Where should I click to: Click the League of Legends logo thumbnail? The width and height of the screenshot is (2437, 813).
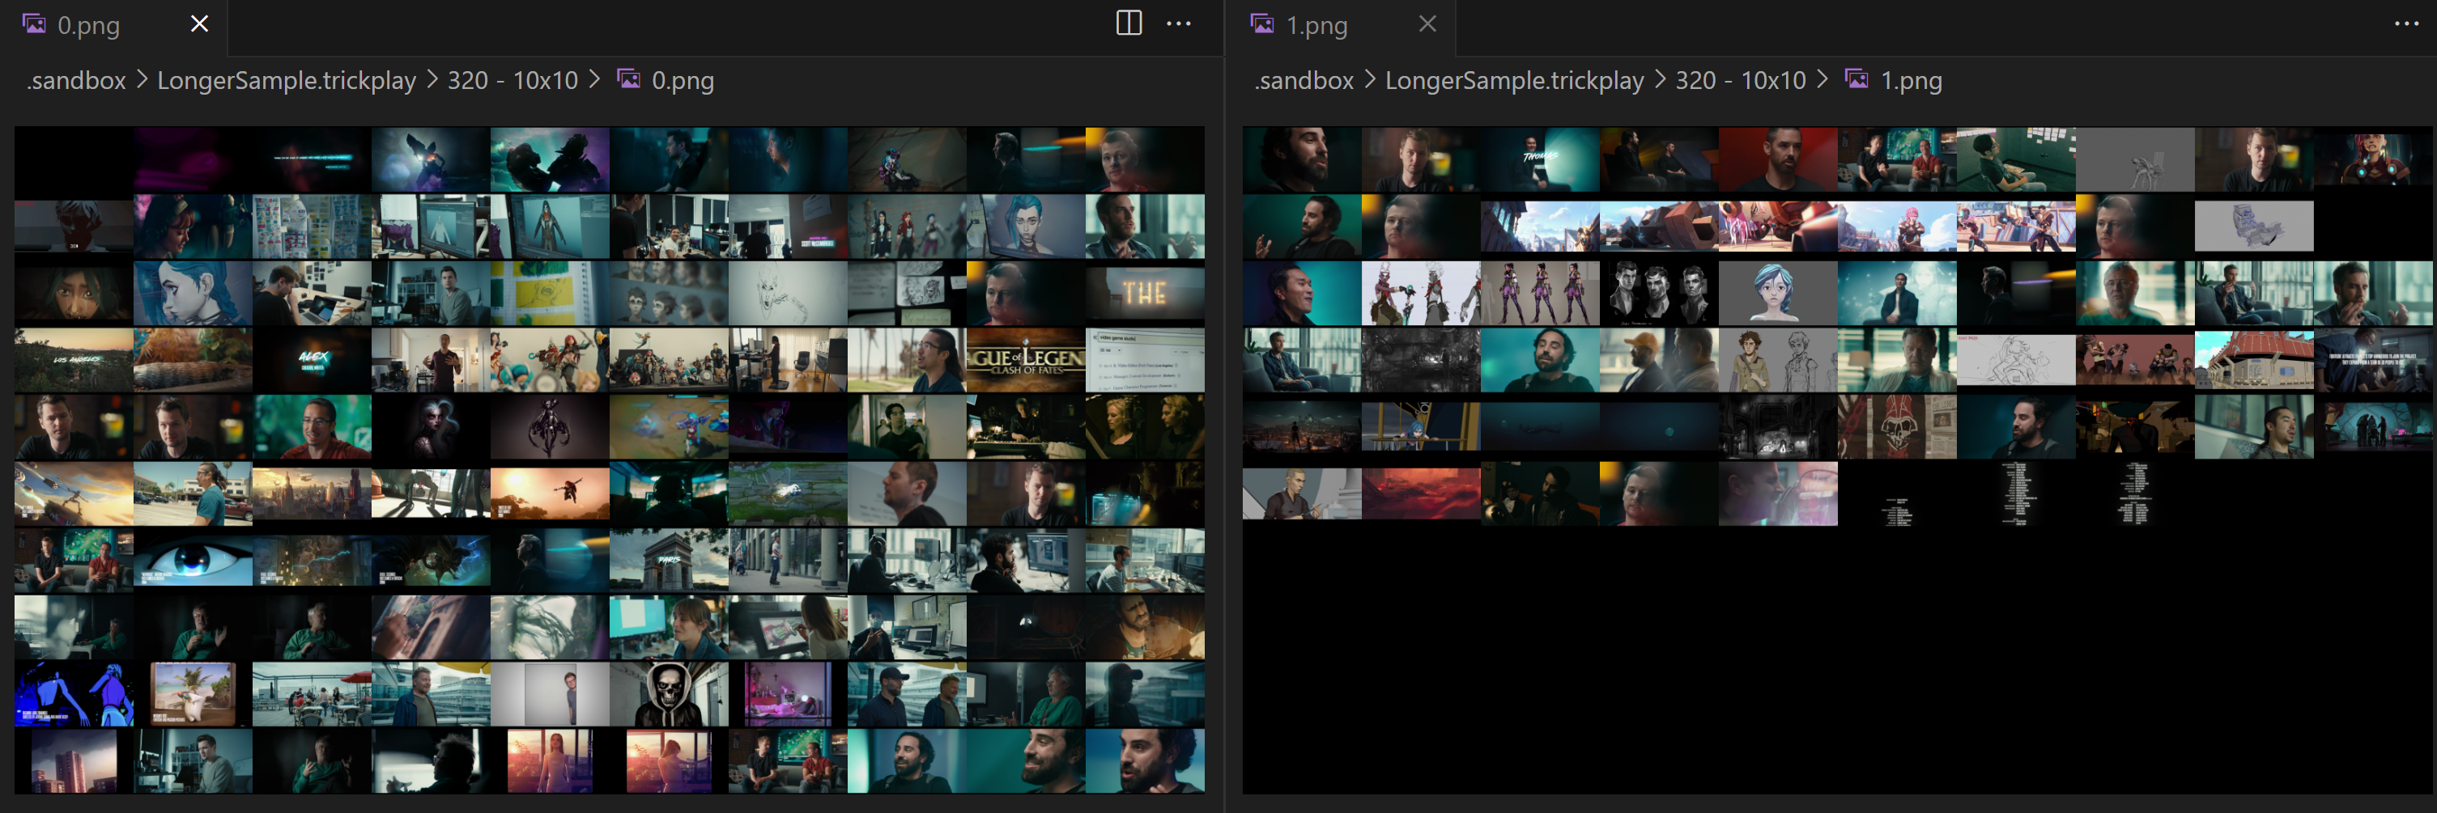(1026, 360)
